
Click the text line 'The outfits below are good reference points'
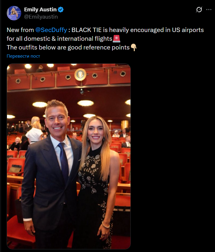click(x=68, y=47)
